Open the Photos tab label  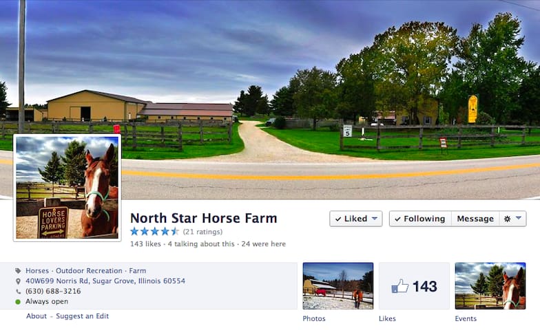click(314, 319)
